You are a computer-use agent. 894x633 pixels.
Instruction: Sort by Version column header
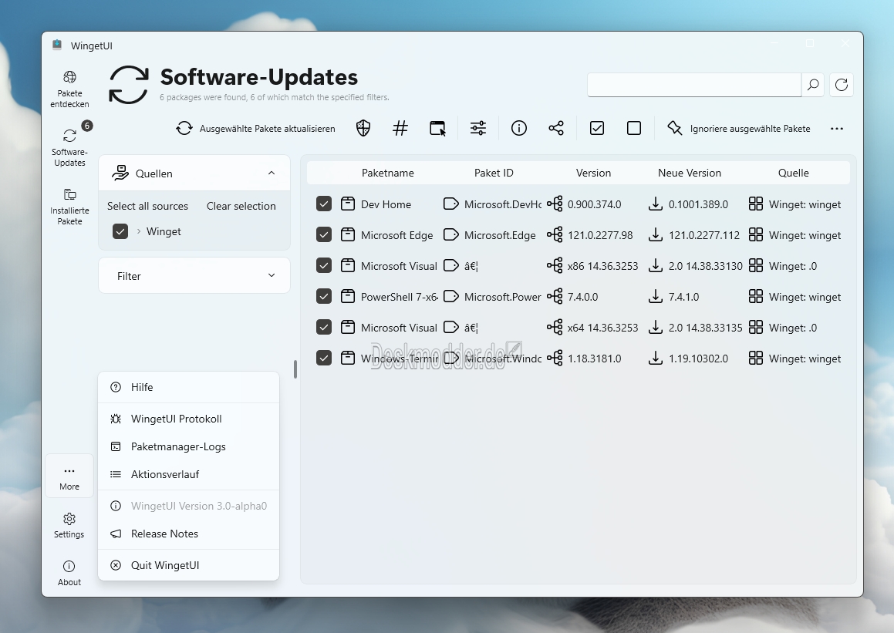[593, 173]
